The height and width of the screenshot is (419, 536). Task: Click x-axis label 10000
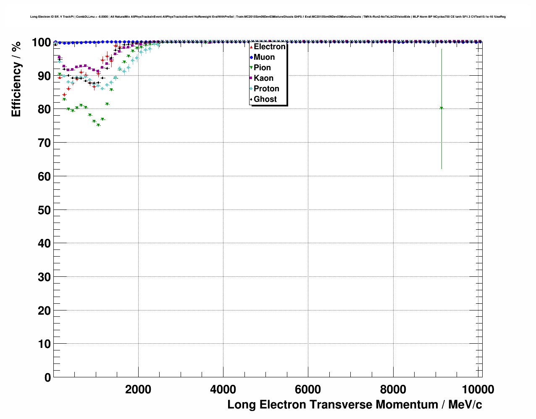(x=478, y=390)
